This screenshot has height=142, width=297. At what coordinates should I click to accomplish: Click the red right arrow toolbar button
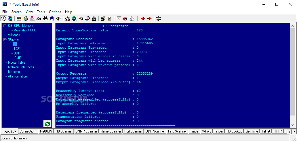click(x=150, y=18)
